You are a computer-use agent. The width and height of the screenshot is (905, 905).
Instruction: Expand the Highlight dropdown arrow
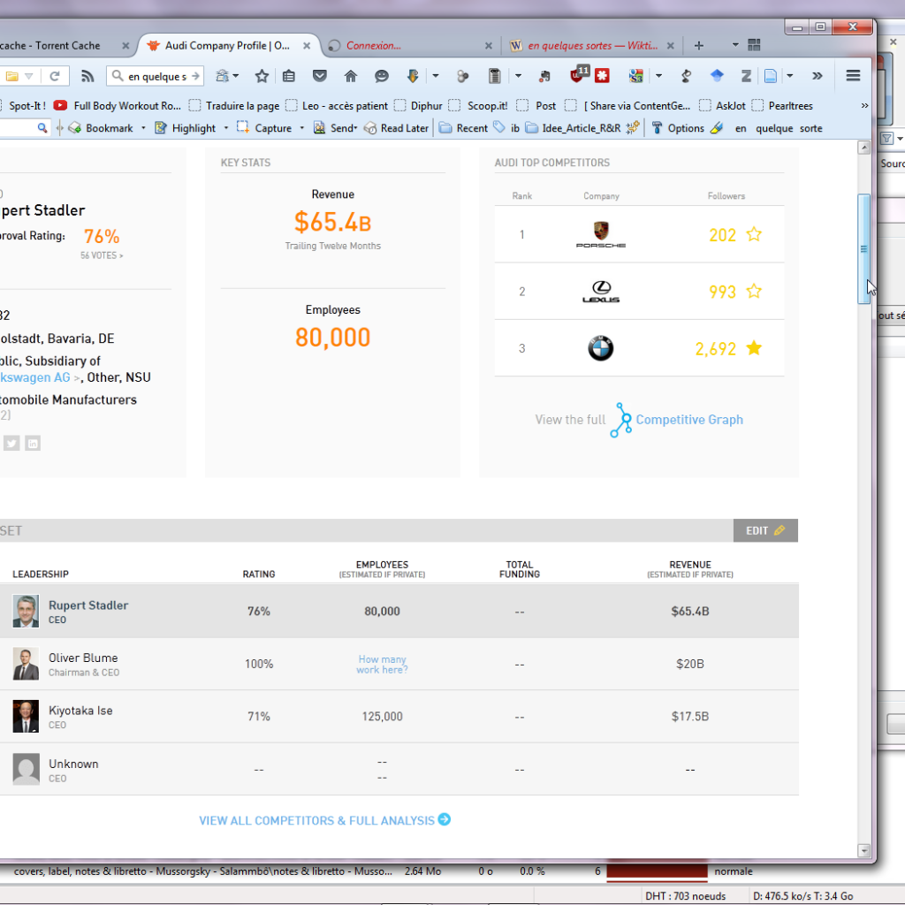(226, 128)
